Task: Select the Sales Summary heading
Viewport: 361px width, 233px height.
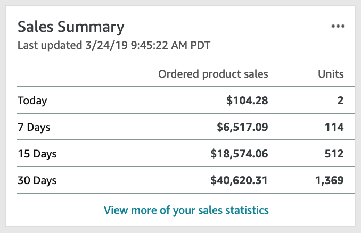Action: 71,27
